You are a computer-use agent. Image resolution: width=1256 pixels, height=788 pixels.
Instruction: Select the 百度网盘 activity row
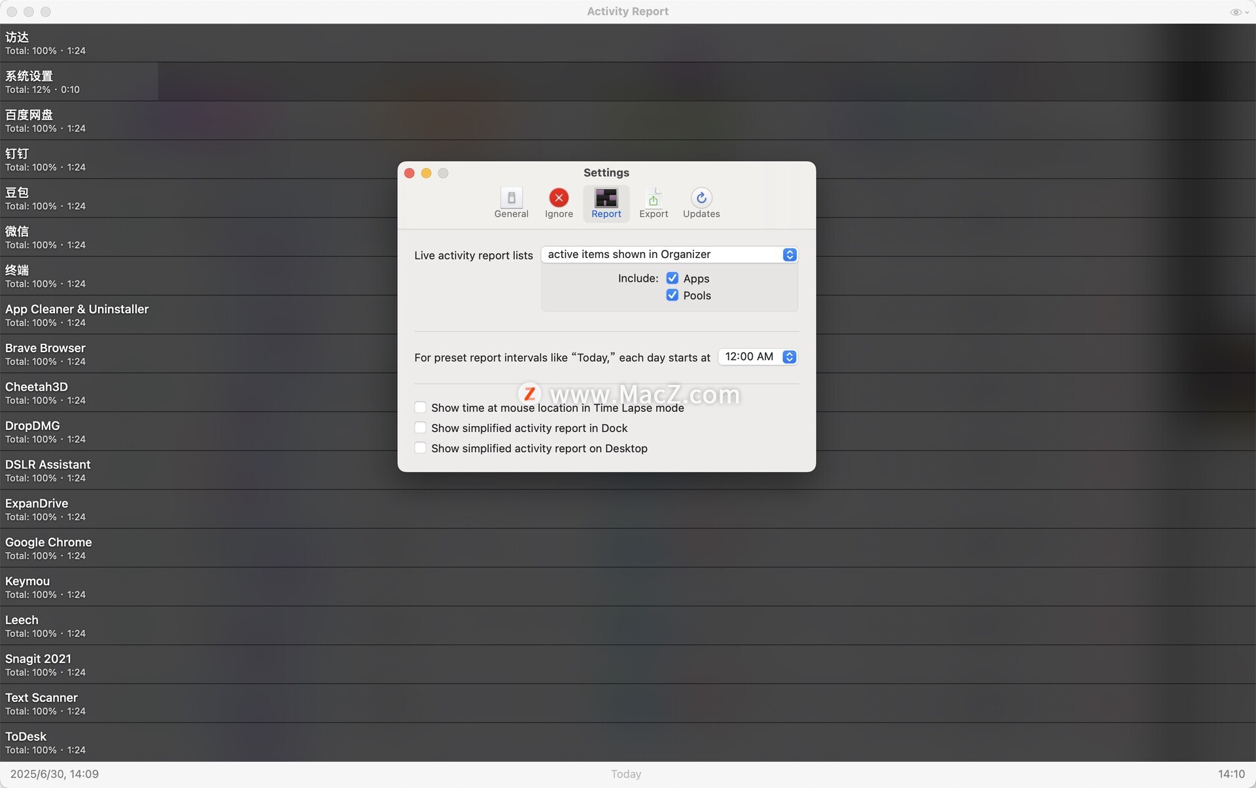tap(628, 121)
